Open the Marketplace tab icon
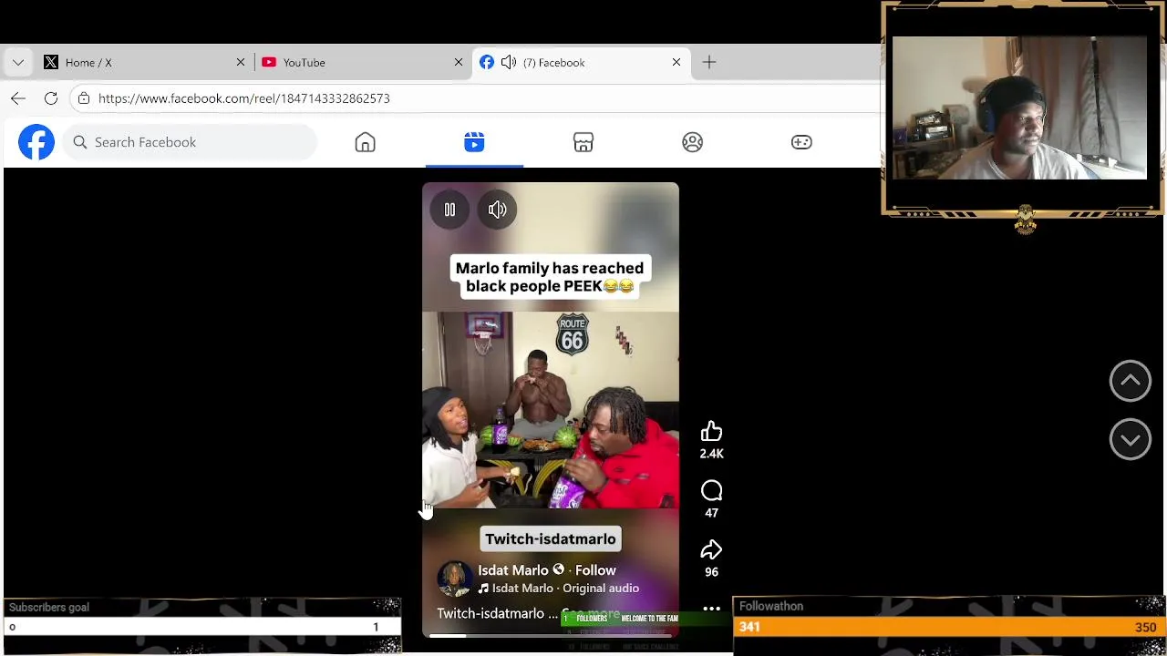 (583, 142)
